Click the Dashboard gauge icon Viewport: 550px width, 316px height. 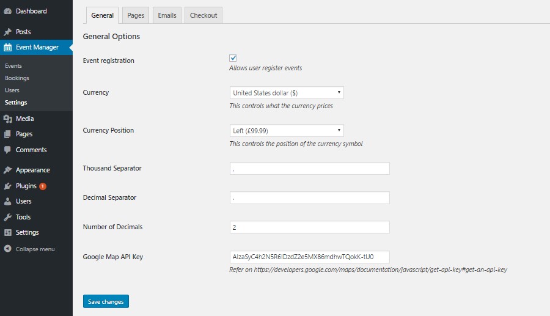tap(7, 11)
